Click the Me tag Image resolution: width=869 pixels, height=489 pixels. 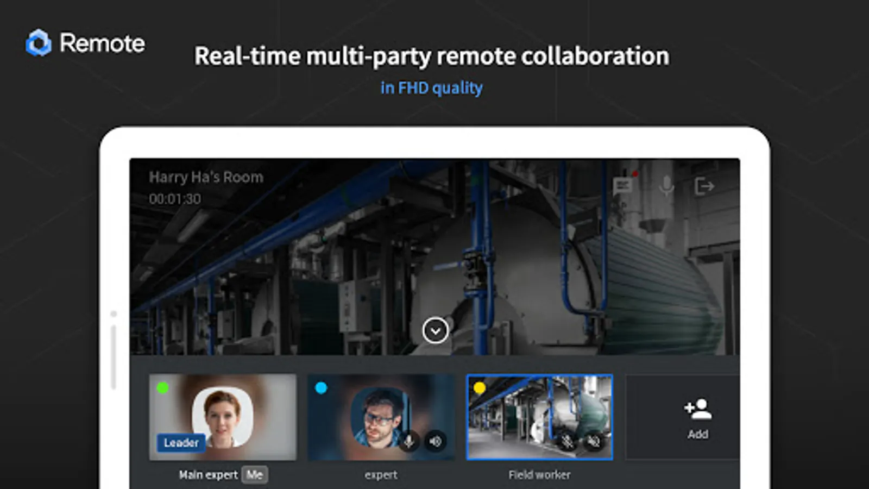255,475
